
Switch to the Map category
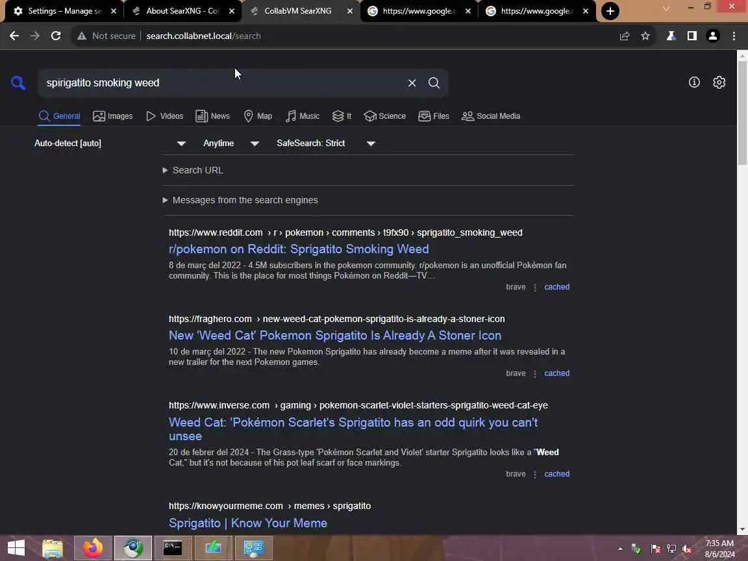(x=258, y=116)
